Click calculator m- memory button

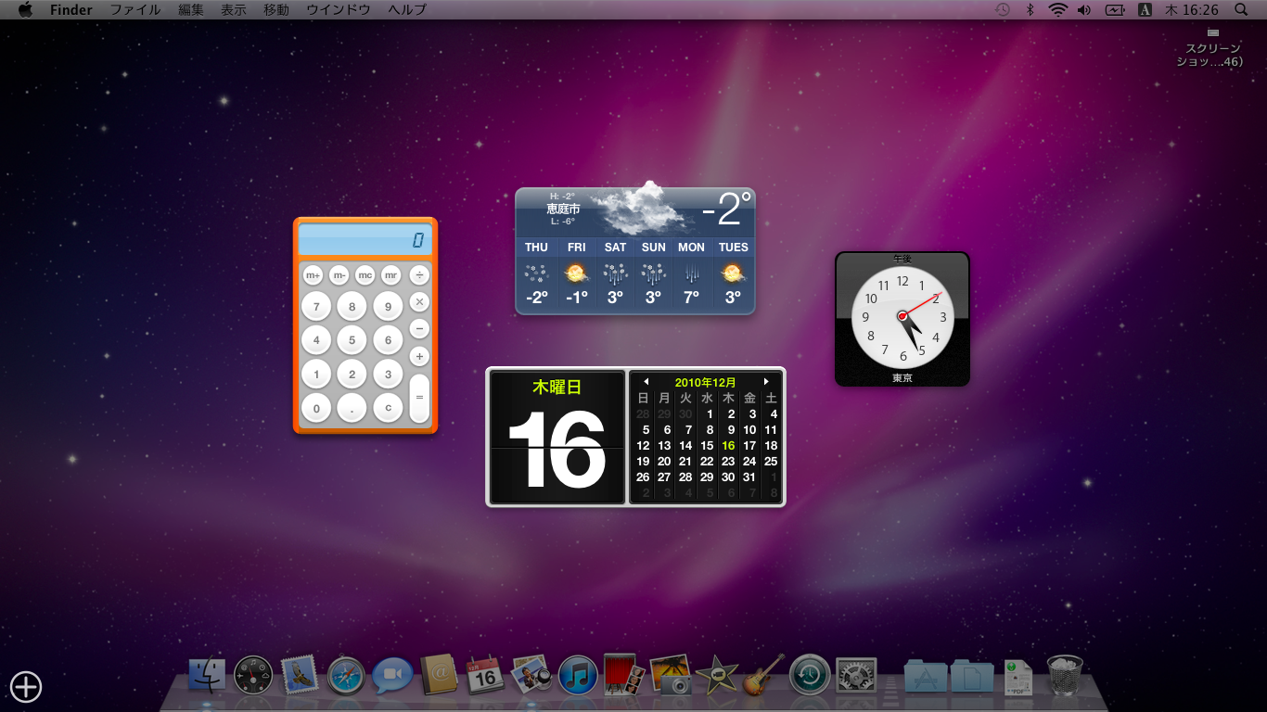(x=339, y=275)
